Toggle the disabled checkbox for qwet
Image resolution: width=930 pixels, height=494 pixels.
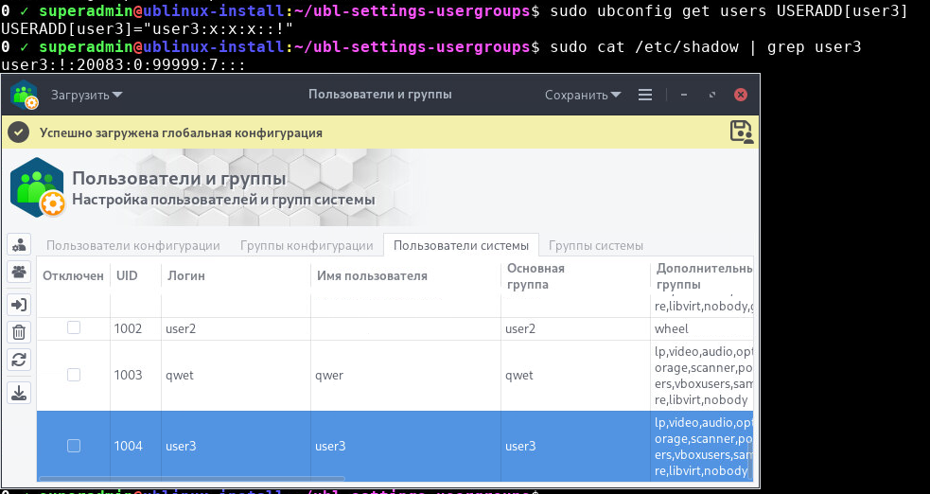pyautogui.click(x=74, y=375)
